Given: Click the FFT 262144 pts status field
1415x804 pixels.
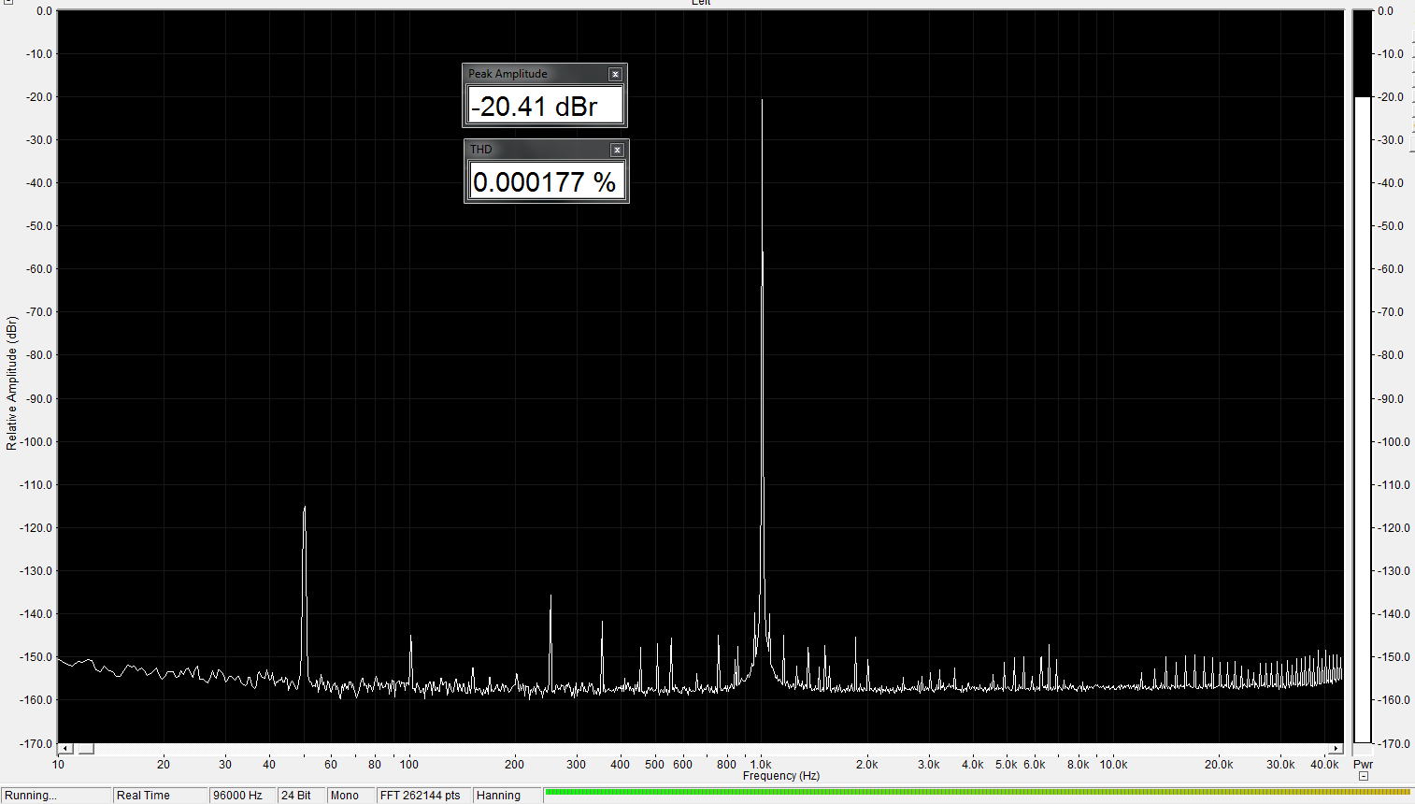Looking at the screenshot, I should coord(423,796).
